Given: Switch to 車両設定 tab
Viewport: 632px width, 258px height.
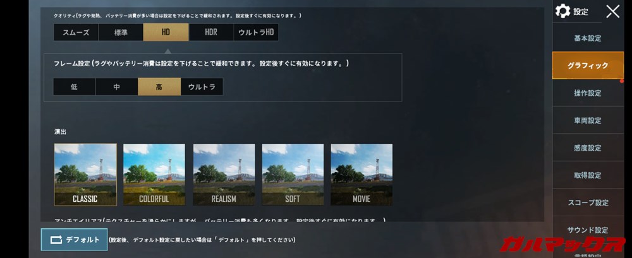Looking at the screenshot, I should 588,120.
